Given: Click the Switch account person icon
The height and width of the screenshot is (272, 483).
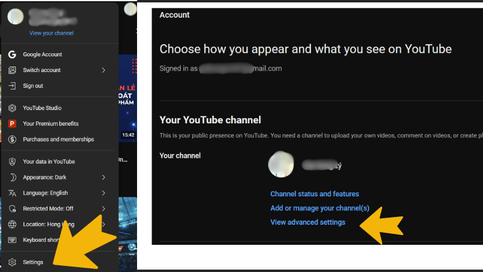Looking at the screenshot, I should (x=12, y=70).
